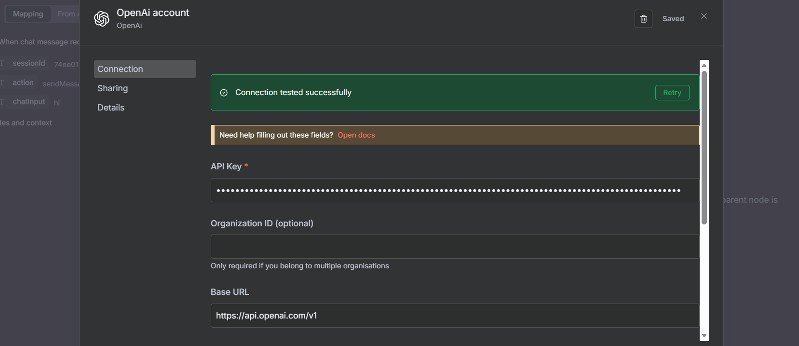Screen dimensions: 799x346
Task: Focus the Organization ID input
Action: coord(454,247)
